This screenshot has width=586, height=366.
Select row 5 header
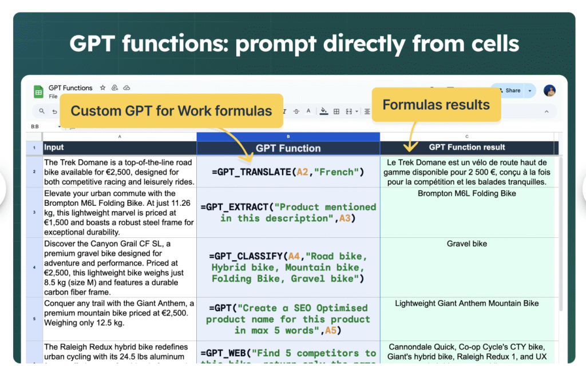pyautogui.click(x=34, y=319)
